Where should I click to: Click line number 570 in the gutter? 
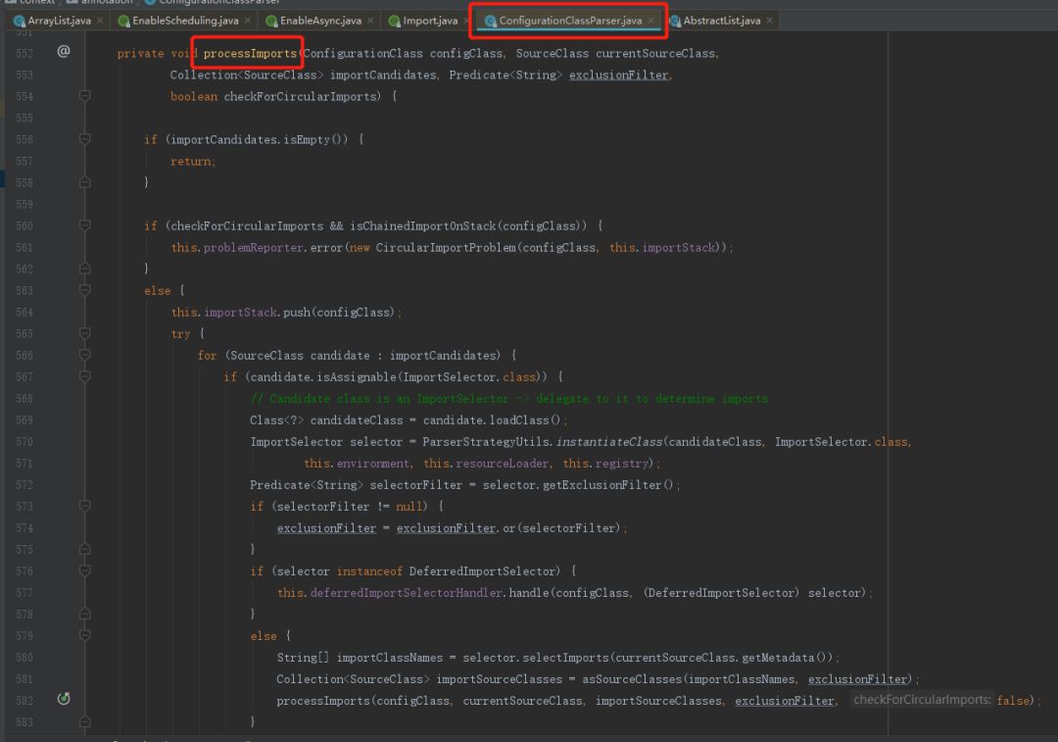[24, 441]
